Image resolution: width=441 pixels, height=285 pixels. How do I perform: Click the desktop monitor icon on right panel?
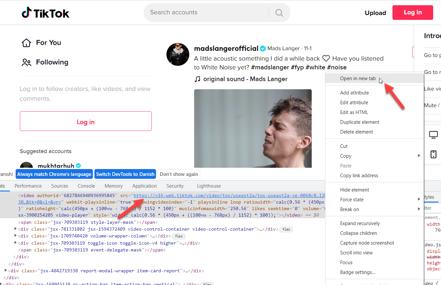point(434,135)
